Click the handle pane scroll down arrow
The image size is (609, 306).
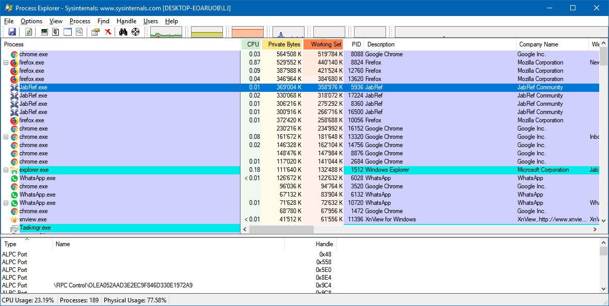click(x=603, y=288)
